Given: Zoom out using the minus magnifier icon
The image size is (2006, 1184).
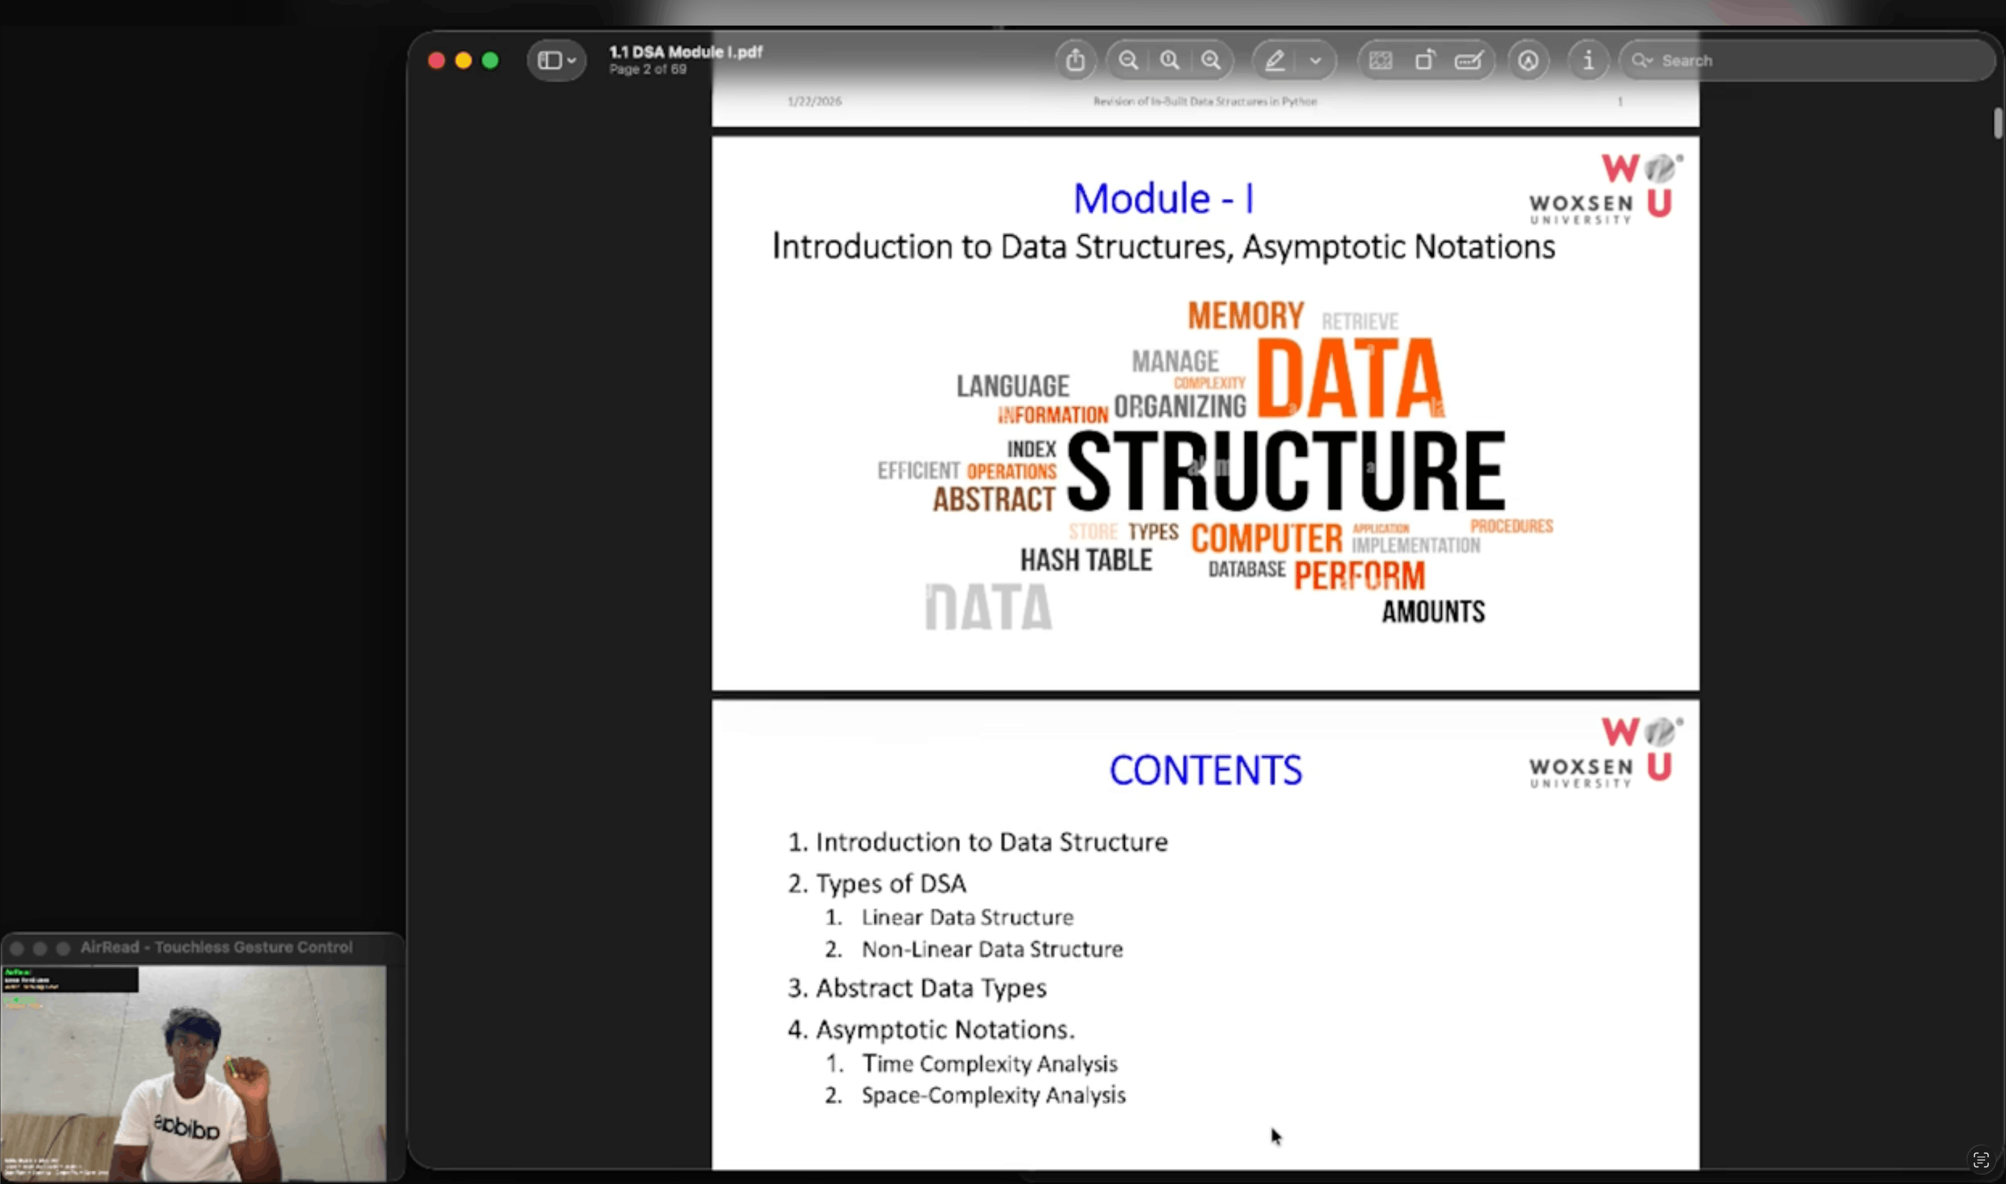Looking at the screenshot, I should [x=1128, y=60].
